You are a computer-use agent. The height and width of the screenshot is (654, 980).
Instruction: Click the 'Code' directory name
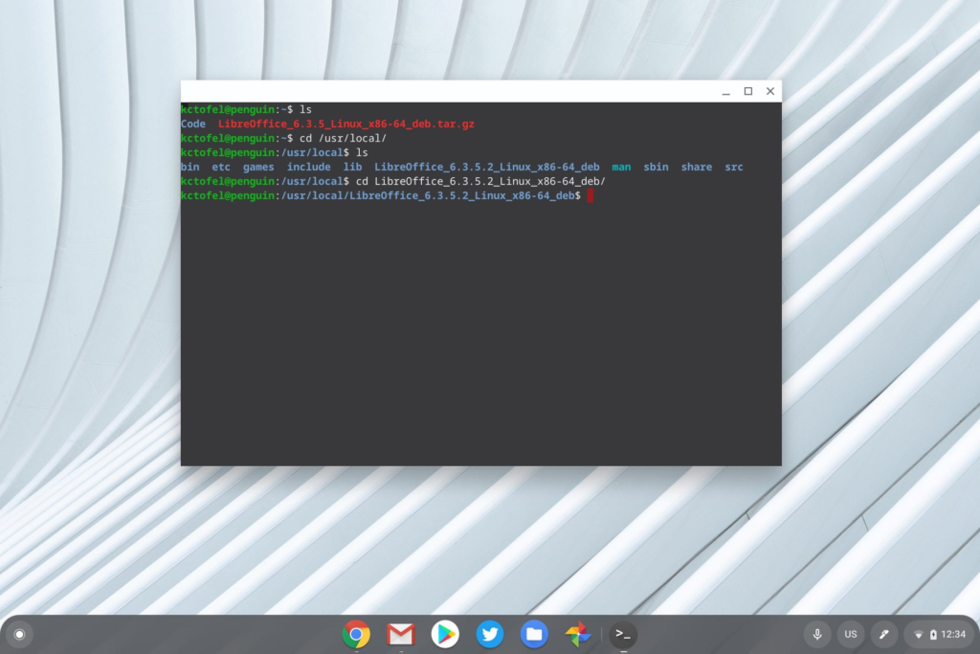[x=193, y=124]
